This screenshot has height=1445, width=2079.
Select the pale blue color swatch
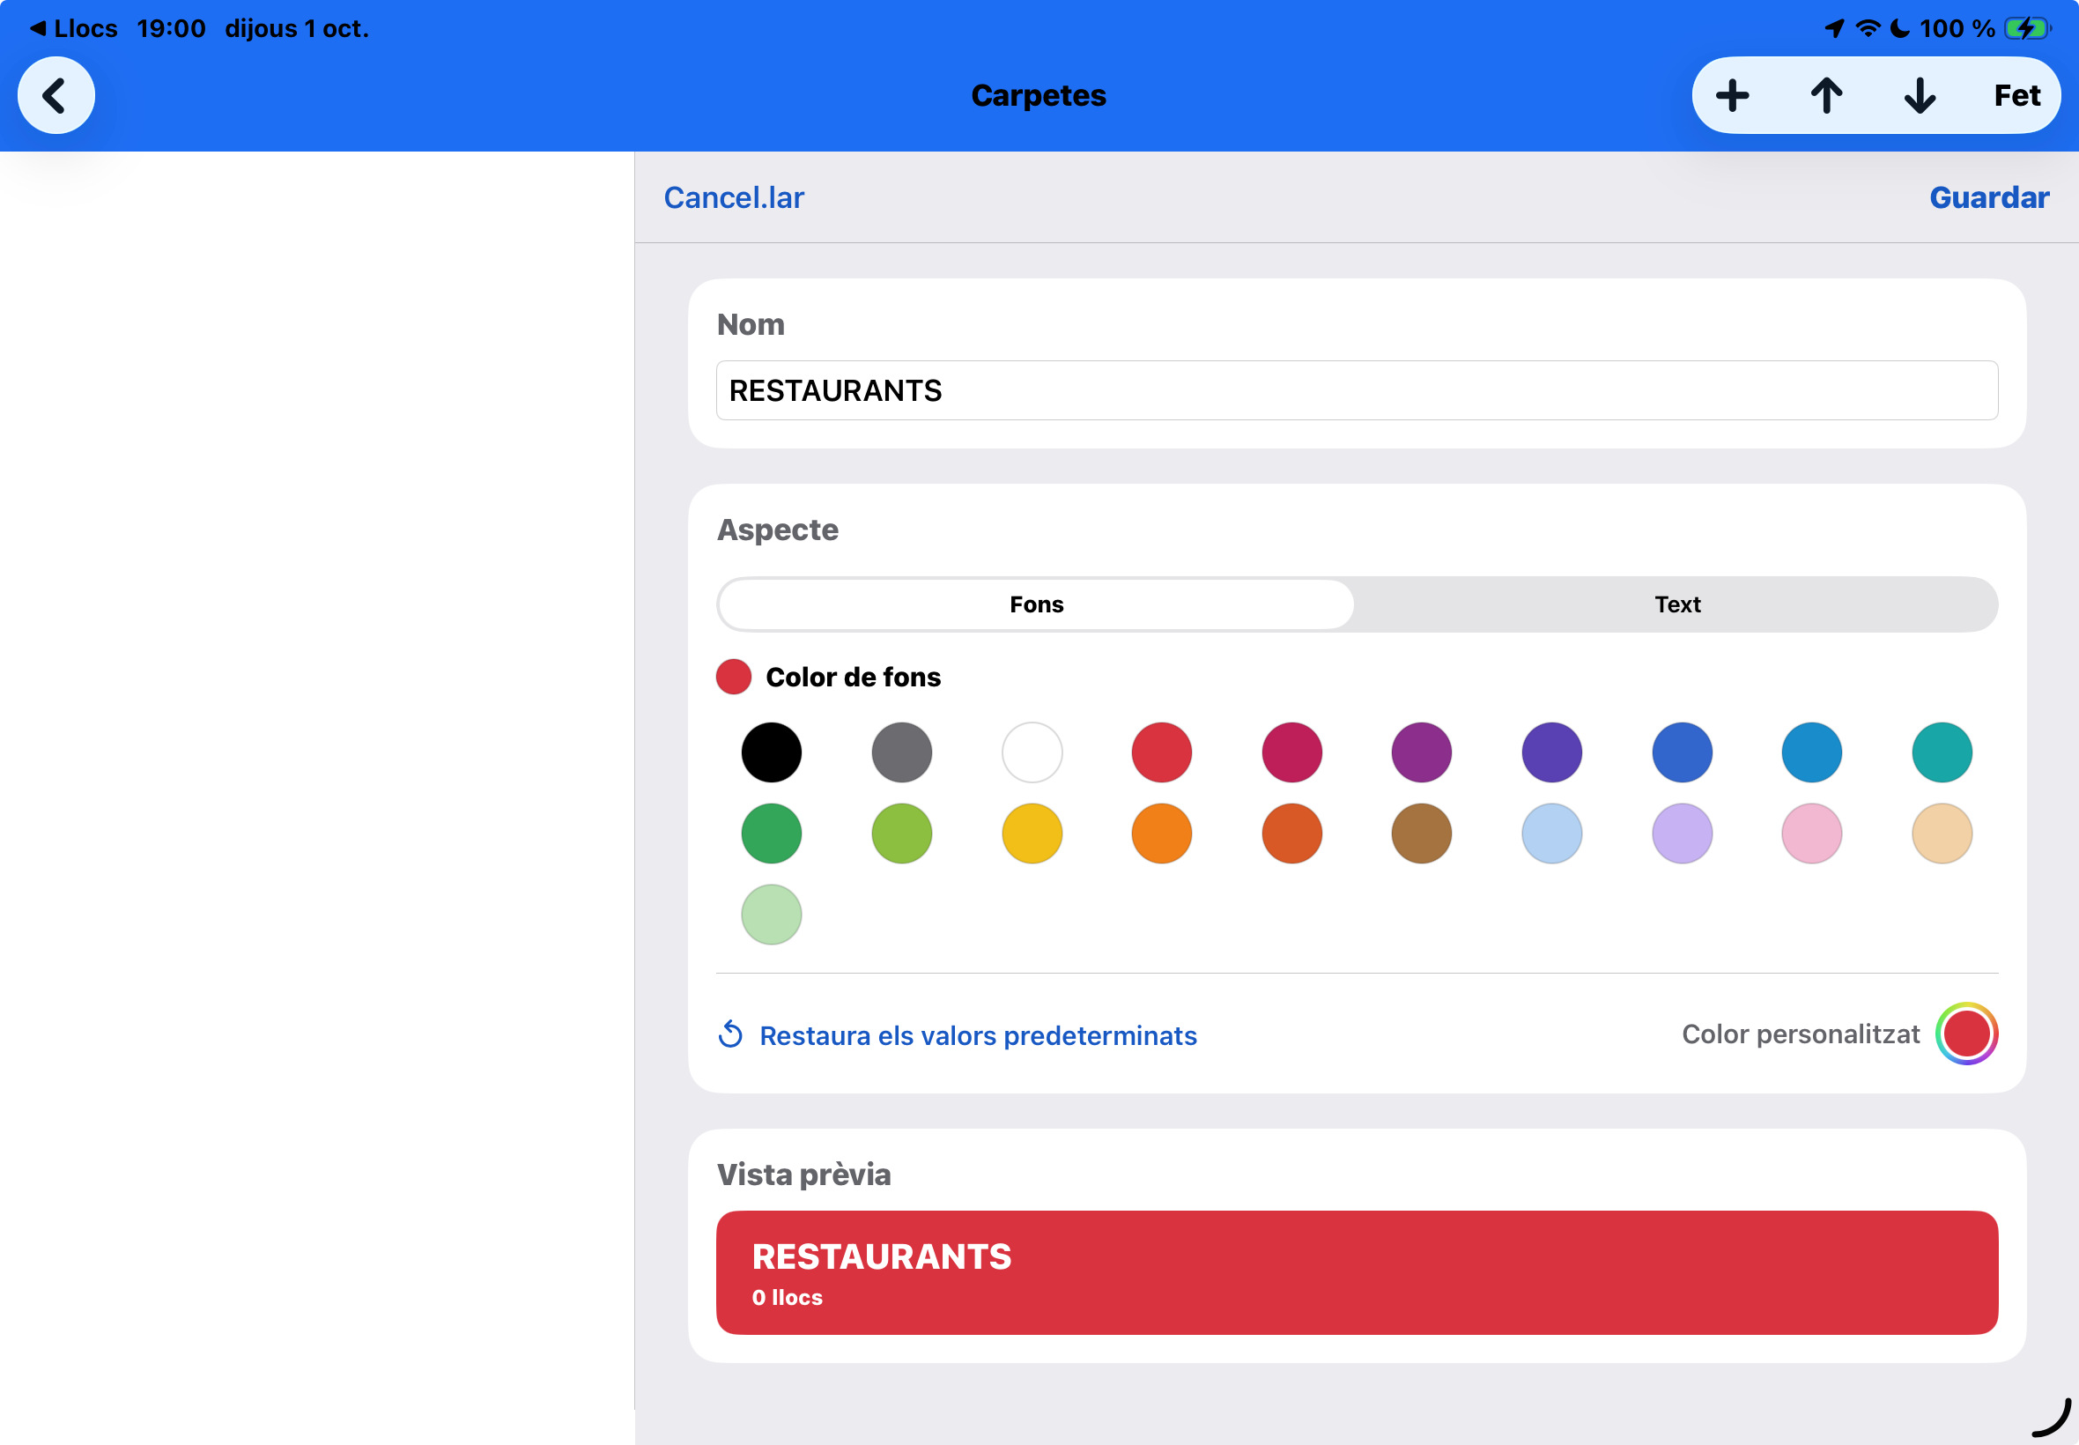pyautogui.click(x=1552, y=833)
